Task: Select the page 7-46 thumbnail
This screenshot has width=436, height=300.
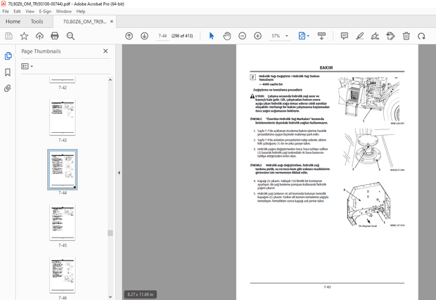Action: pos(63,275)
